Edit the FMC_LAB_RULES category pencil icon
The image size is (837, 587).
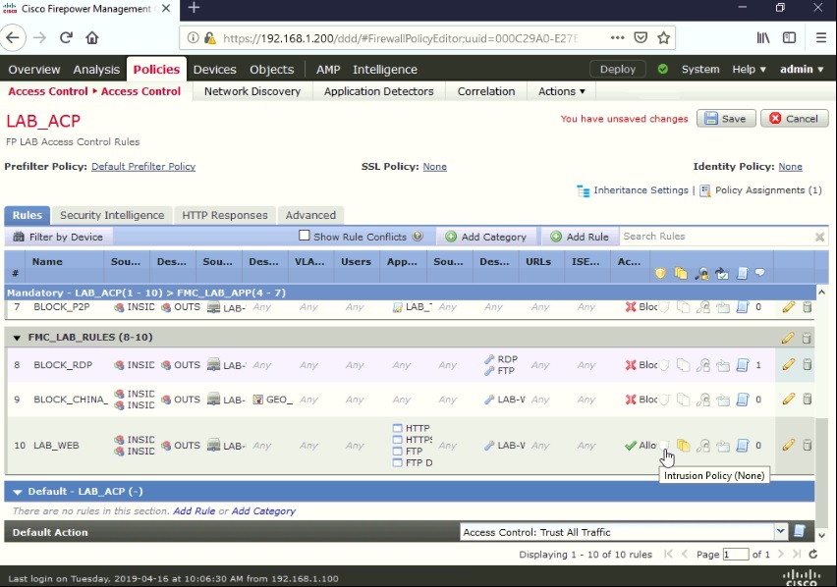(x=787, y=337)
